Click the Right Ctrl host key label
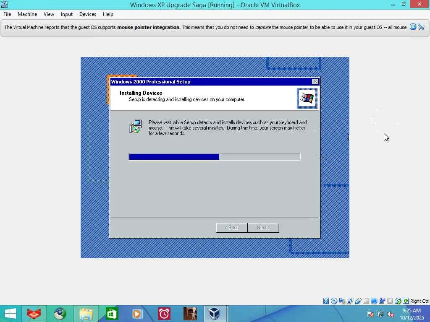430x322 pixels. tap(420, 301)
